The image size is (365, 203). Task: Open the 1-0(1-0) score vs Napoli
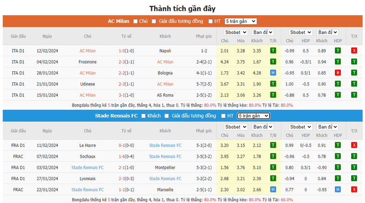click(127, 51)
